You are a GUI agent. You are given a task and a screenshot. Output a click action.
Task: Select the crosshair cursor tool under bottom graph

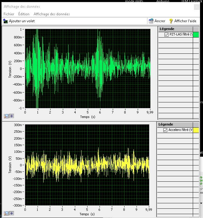tap(11, 213)
